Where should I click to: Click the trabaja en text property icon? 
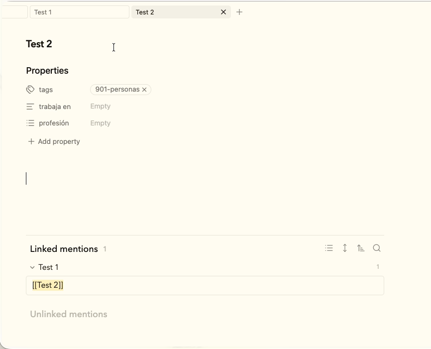pos(30,107)
